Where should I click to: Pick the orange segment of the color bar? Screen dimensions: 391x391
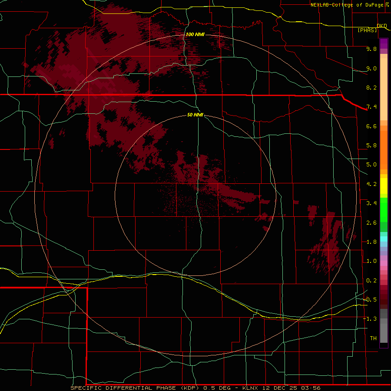tap(384, 149)
